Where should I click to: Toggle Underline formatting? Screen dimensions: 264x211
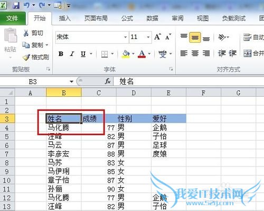point(83,54)
